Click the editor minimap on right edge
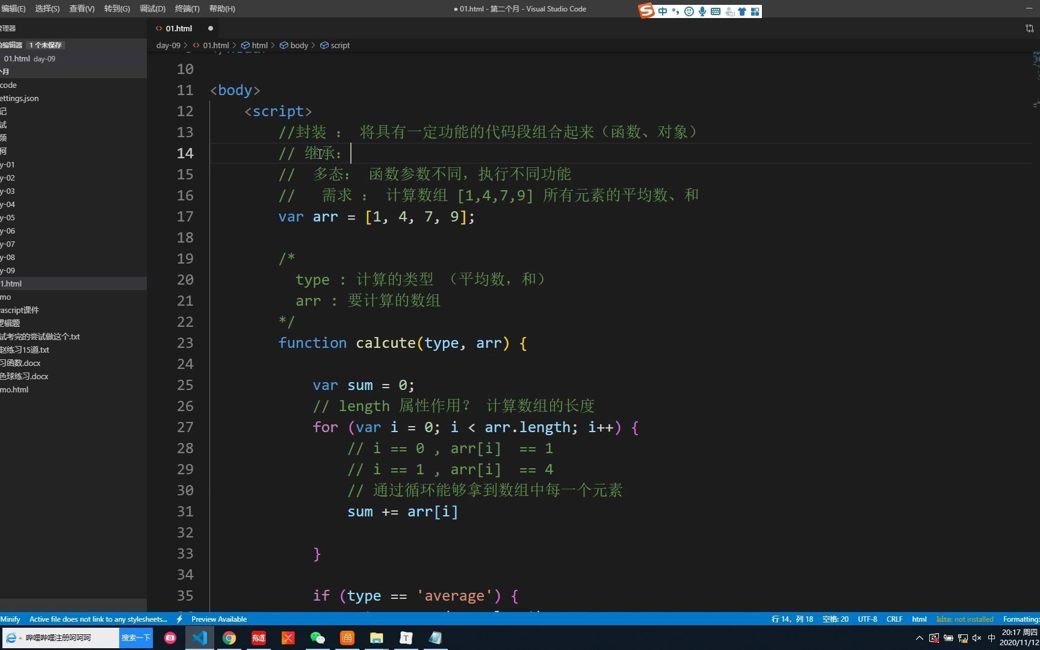The width and height of the screenshot is (1040, 650). (x=1036, y=81)
